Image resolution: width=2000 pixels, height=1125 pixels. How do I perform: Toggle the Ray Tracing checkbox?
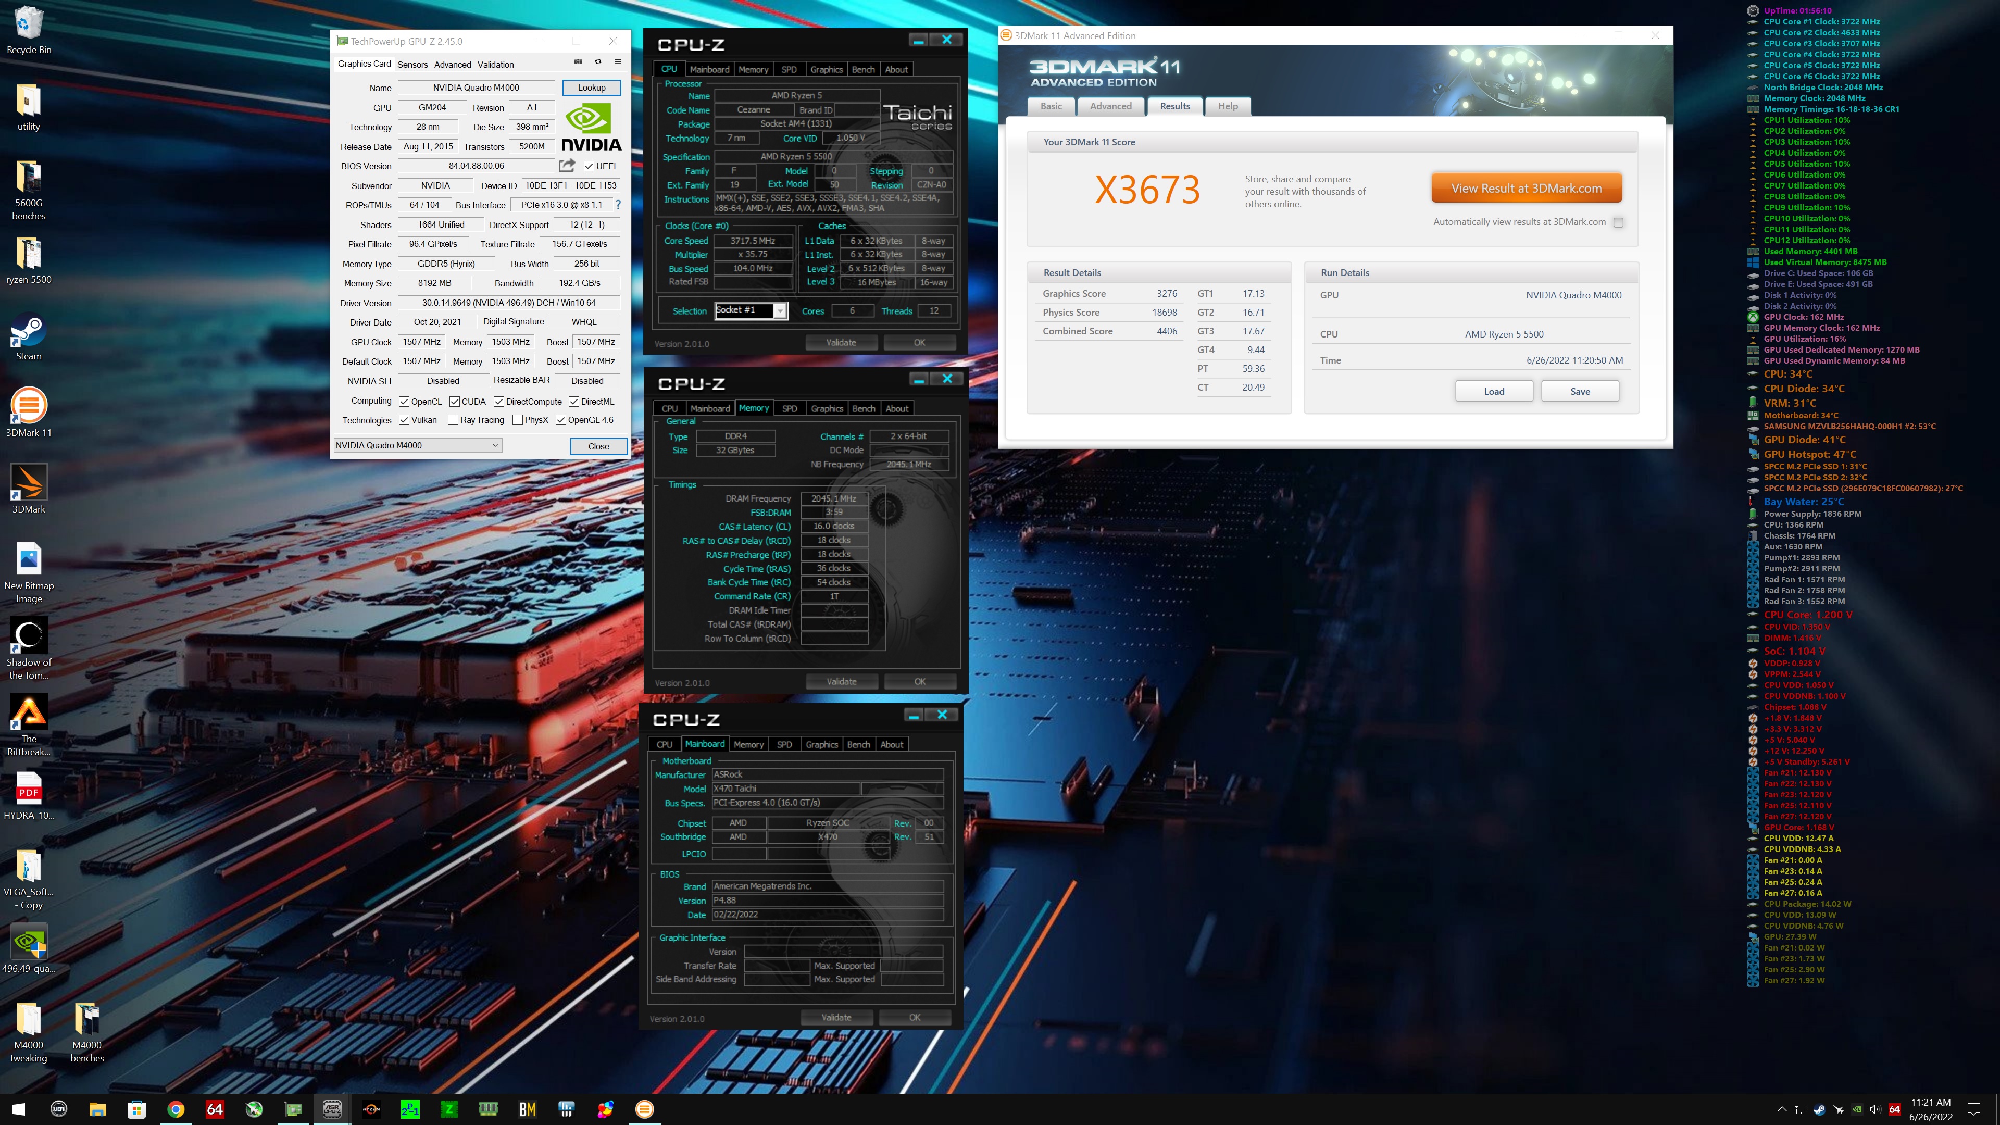[x=454, y=420]
